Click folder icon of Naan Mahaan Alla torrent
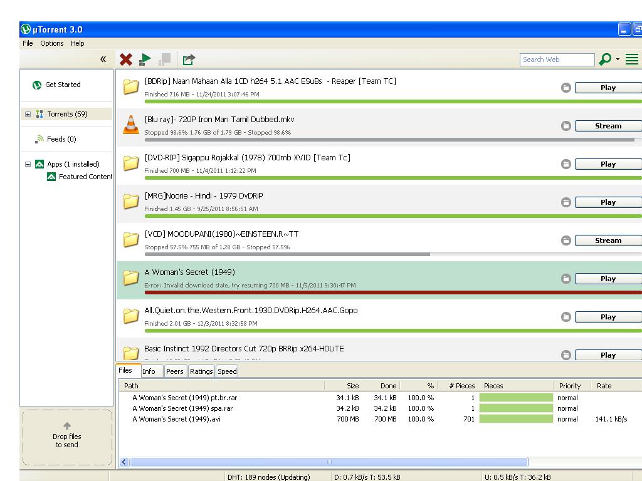 [x=131, y=86]
